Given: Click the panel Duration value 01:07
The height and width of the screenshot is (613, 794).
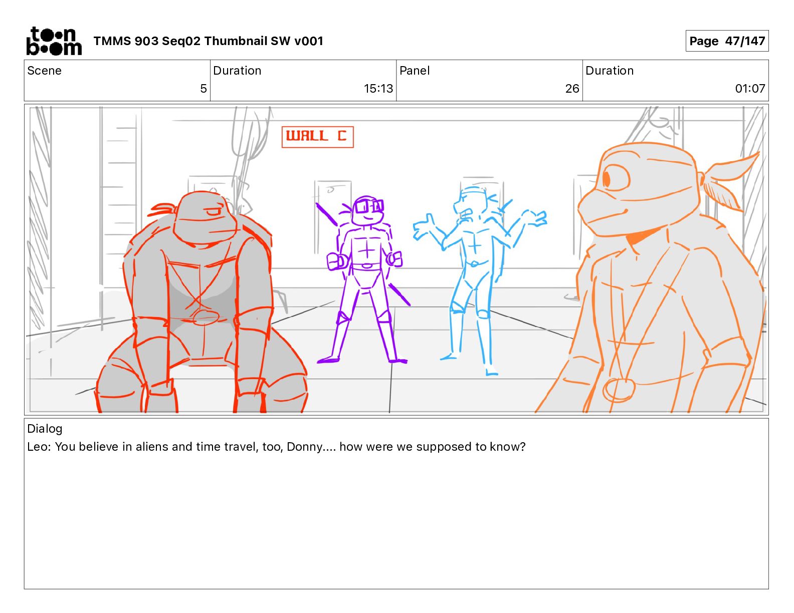Looking at the screenshot, I should pyautogui.click(x=750, y=89).
